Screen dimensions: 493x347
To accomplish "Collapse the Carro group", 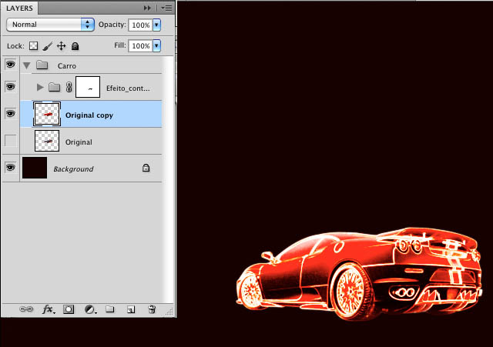I will pos(28,65).
